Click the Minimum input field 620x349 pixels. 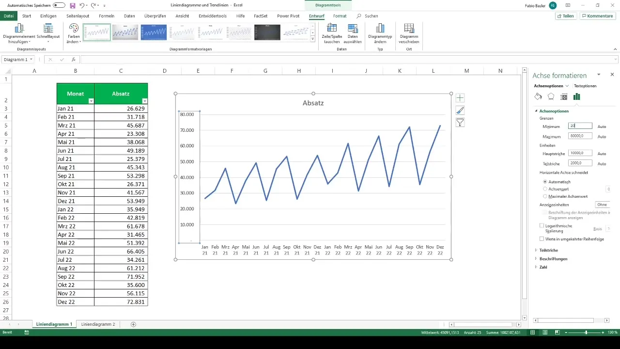tap(580, 126)
